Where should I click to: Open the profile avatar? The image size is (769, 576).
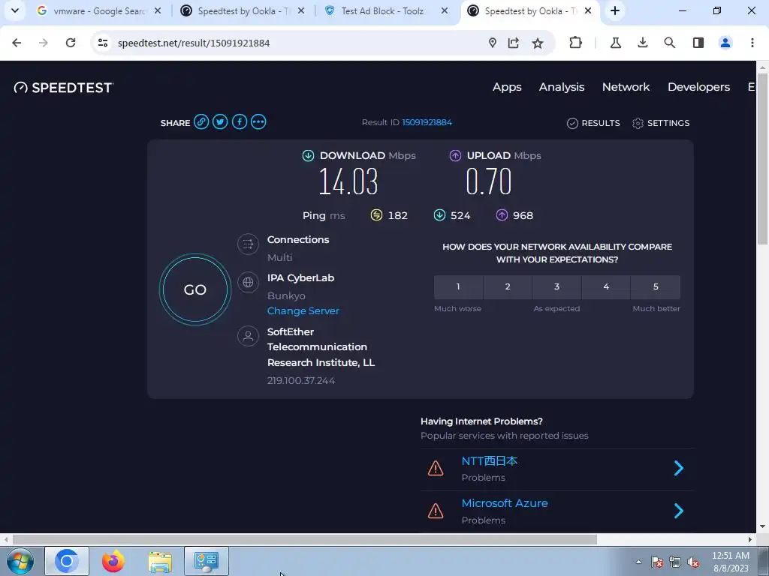click(725, 43)
